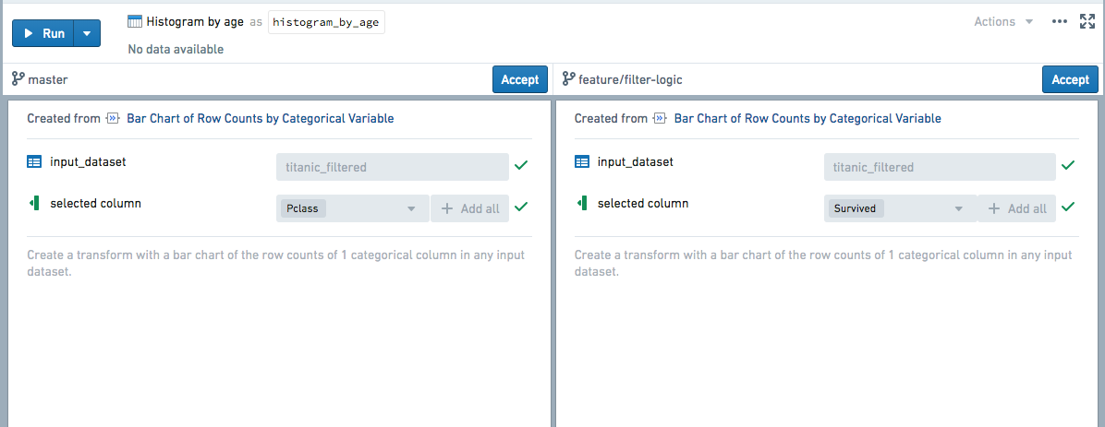Open the Run button dropdown arrow
This screenshot has height=427, width=1105.
(x=88, y=33)
